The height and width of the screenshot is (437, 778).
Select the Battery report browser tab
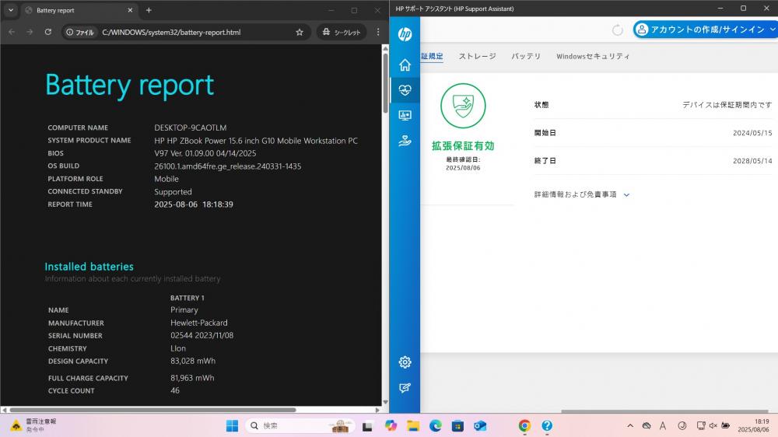tap(79, 10)
